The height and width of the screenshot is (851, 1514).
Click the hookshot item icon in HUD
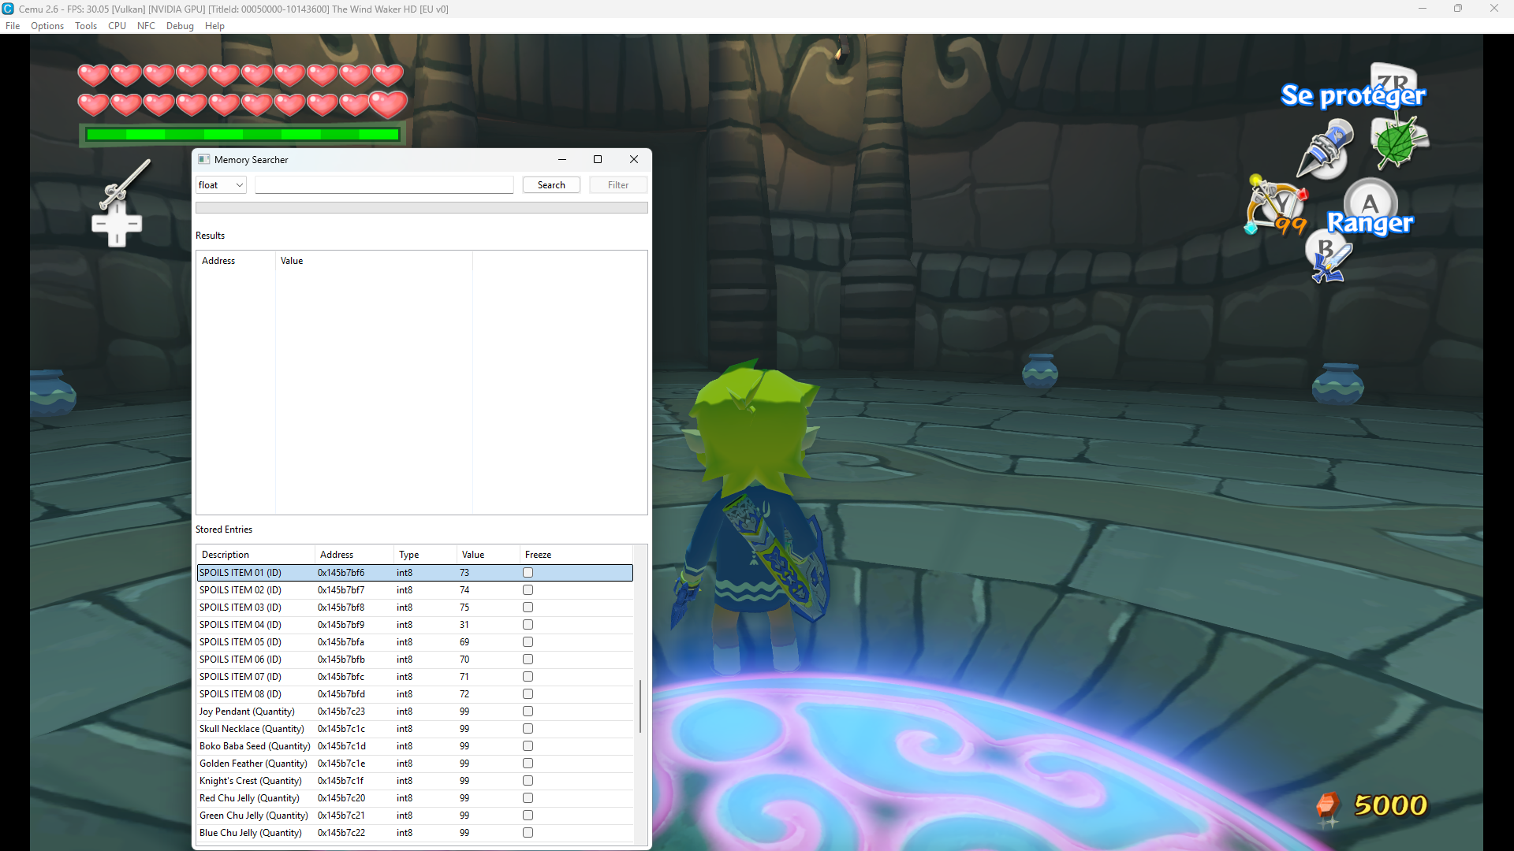1327,149
